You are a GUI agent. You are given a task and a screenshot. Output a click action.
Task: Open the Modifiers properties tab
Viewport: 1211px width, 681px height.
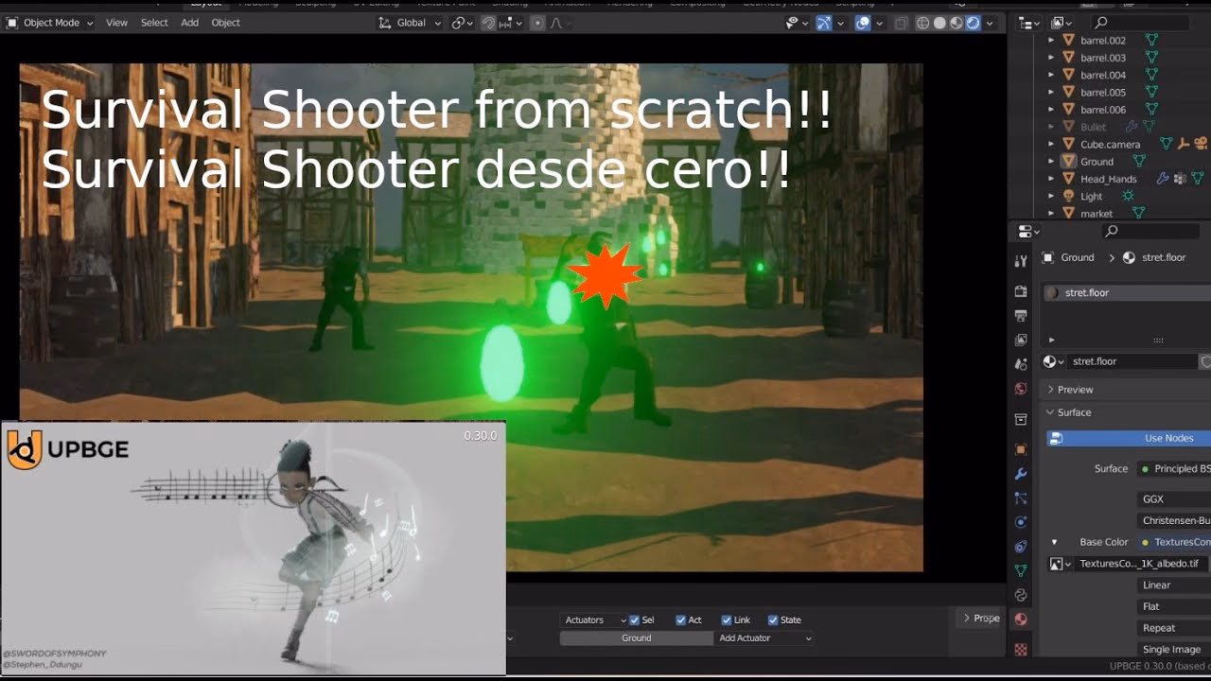click(1020, 474)
